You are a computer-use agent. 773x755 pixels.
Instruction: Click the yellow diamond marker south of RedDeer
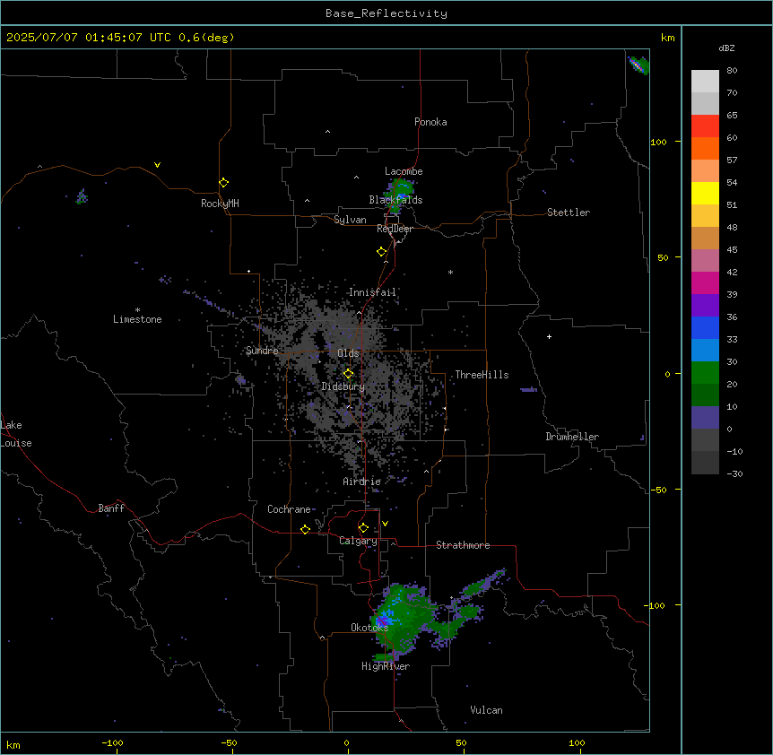pyautogui.click(x=382, y=252)
